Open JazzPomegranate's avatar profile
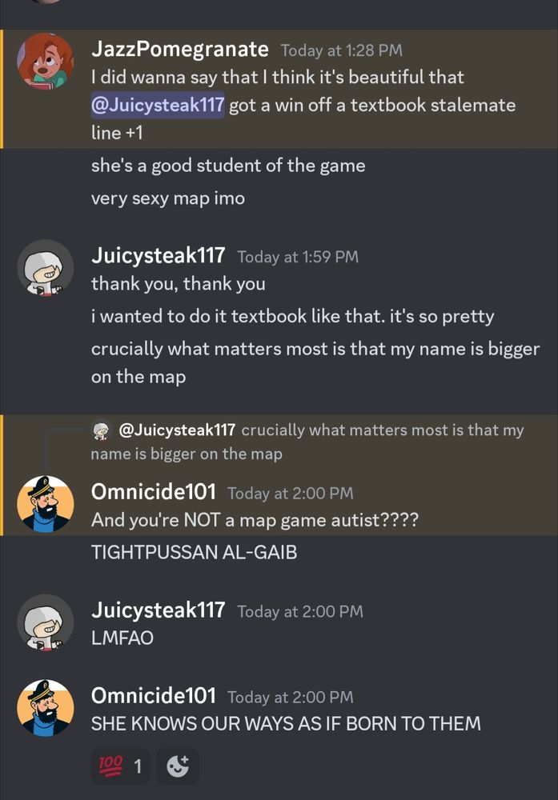The width and height of the screenshot is (558, 800). (46, 62)
